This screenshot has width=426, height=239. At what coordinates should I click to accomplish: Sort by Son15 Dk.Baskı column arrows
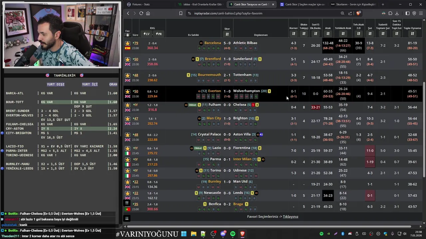point(316,34)
